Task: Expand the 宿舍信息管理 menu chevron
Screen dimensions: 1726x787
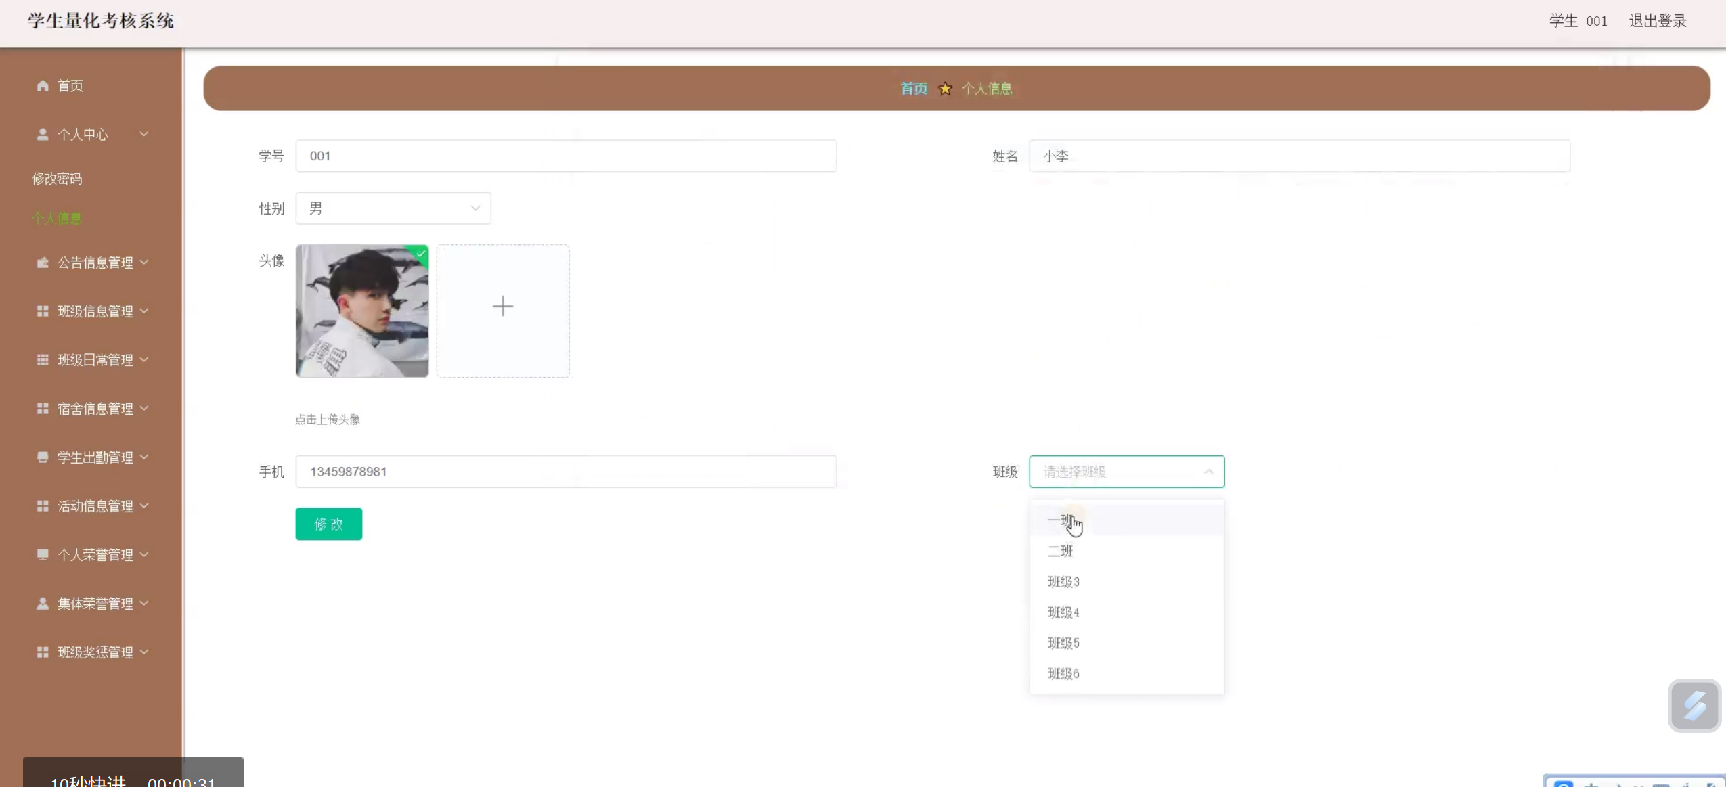Action: click(x=144, y=409)
